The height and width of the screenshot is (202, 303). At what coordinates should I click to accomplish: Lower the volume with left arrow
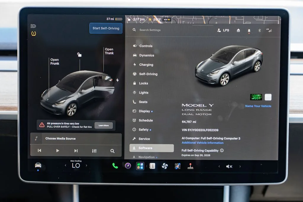coord(219,166)
